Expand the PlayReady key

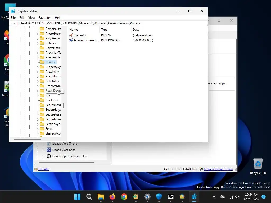(x=38, y=38)
